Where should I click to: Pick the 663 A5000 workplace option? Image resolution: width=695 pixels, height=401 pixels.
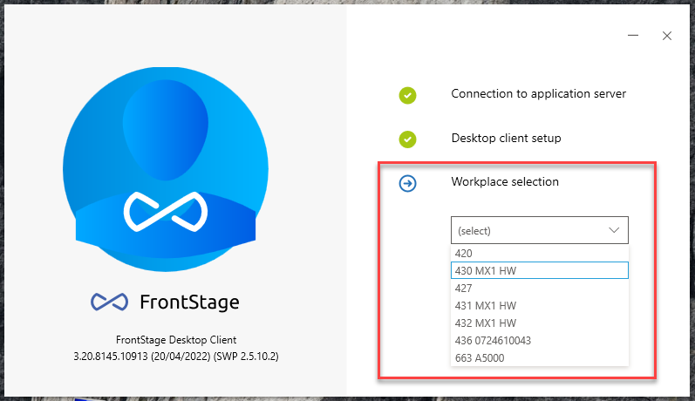tap(540, 357)
